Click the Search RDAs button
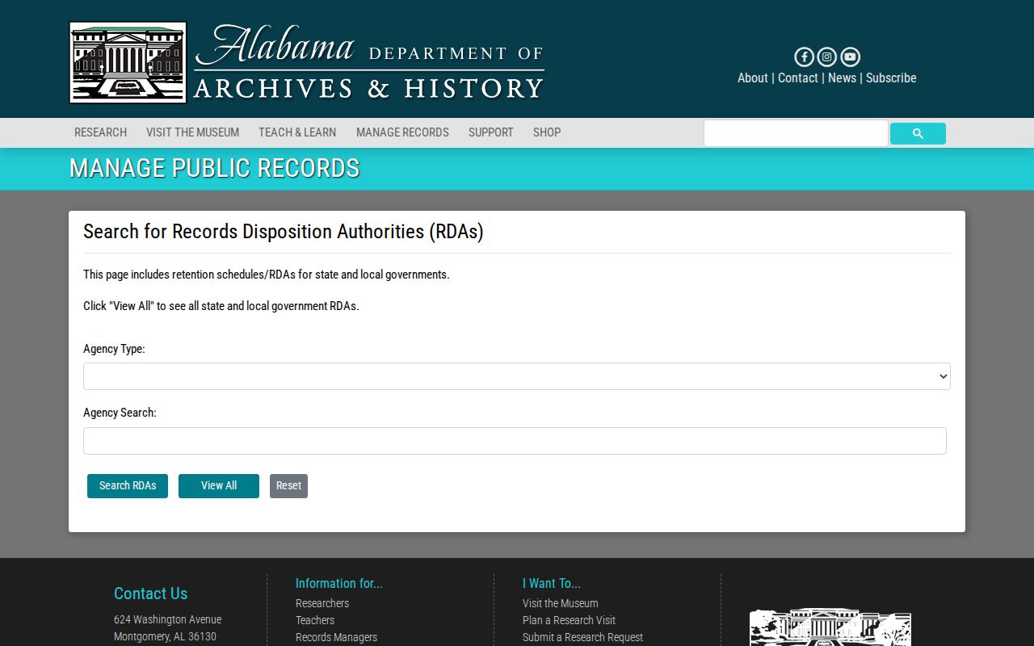 (x=128, y=486)
